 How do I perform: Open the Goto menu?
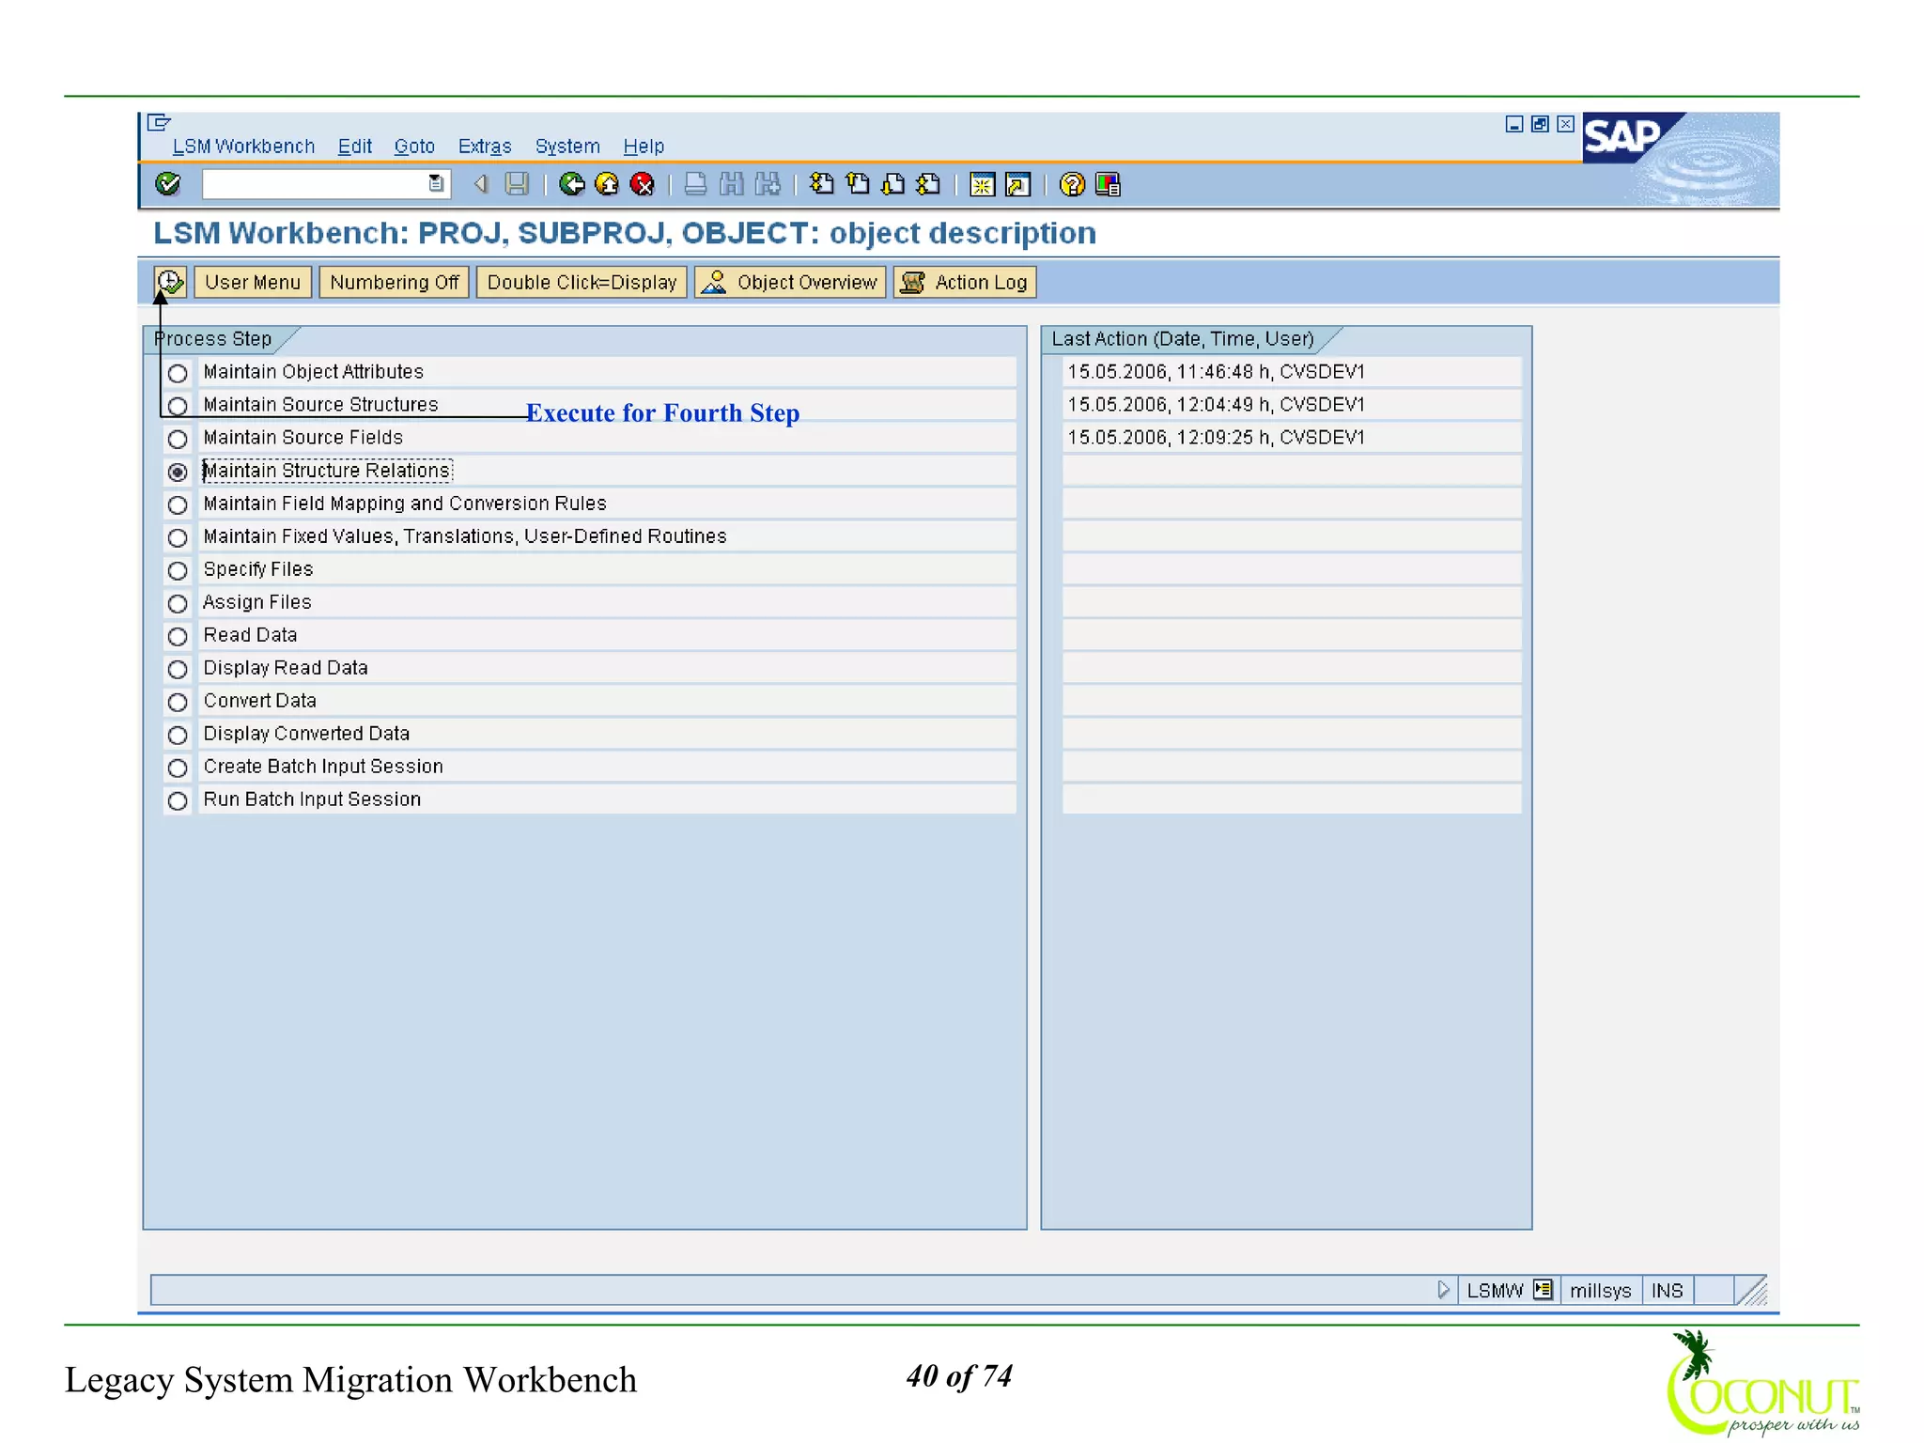[x=414, y=147]
